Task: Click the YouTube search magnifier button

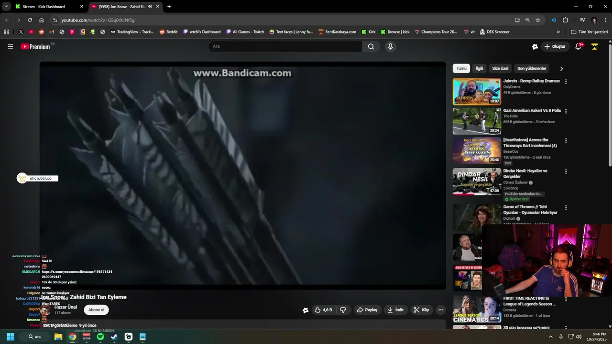Action: 371,46
